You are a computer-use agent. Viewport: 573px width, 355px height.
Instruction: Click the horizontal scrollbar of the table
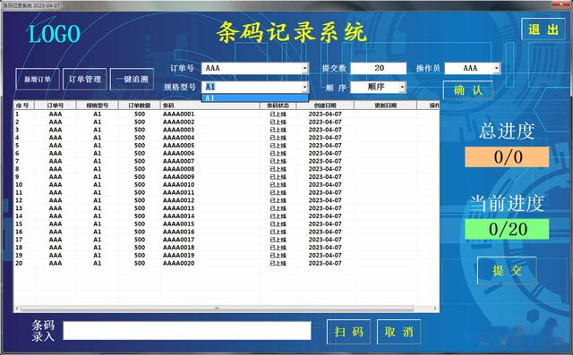(217, 309)
